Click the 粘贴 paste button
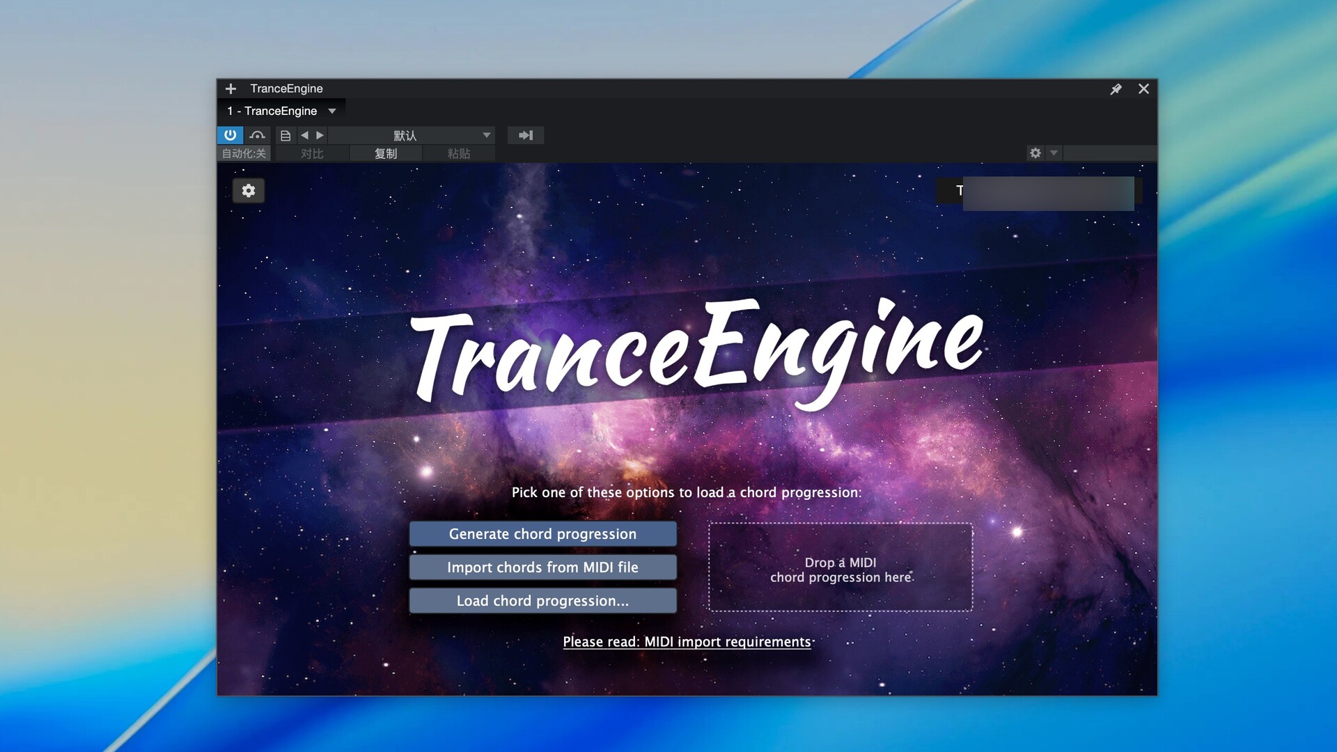Image resolution: width=1337 pixels, height=752 pixels. point(459,153)
